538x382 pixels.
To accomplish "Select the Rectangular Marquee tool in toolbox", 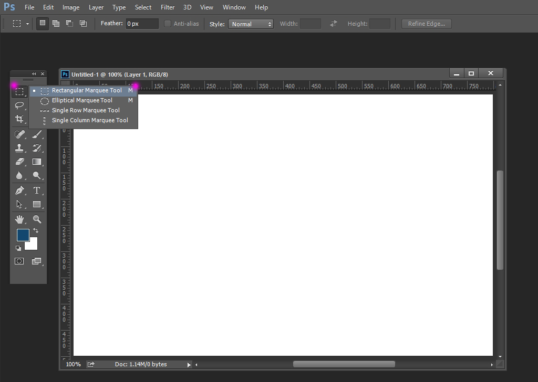I will coord(19,91).
